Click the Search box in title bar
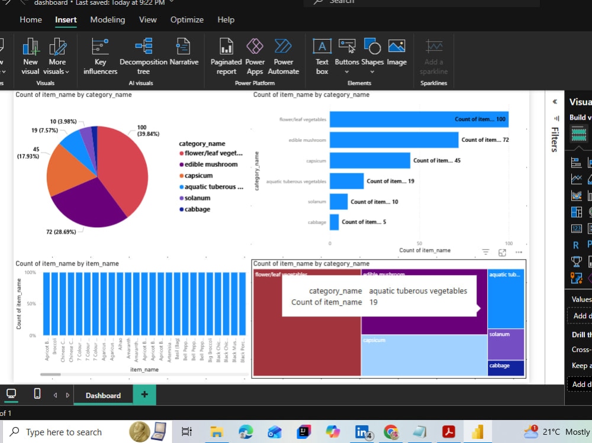 tap(421, 2)
